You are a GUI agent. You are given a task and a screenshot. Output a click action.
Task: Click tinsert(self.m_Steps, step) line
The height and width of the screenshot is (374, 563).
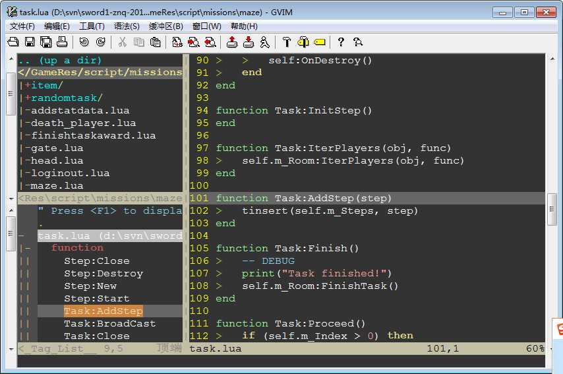330,211
